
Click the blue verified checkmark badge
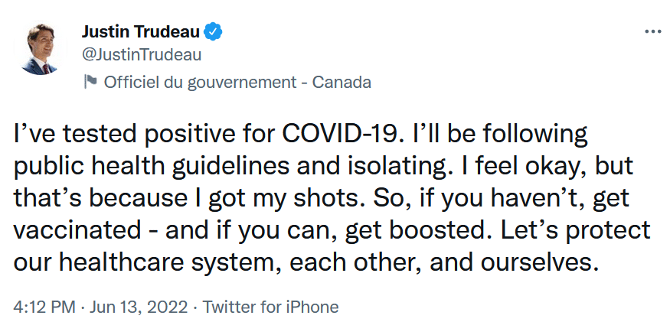[213, 32]
